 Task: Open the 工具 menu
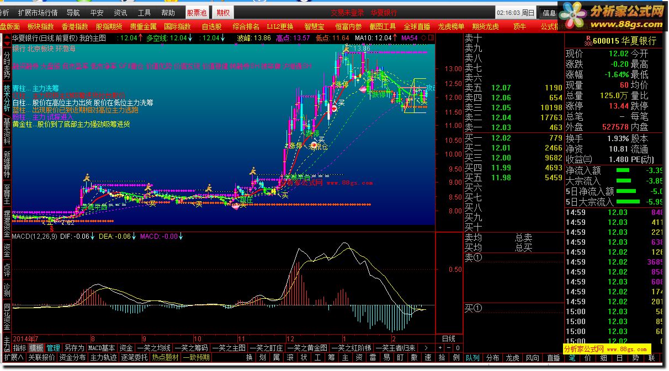coord(145,13)
